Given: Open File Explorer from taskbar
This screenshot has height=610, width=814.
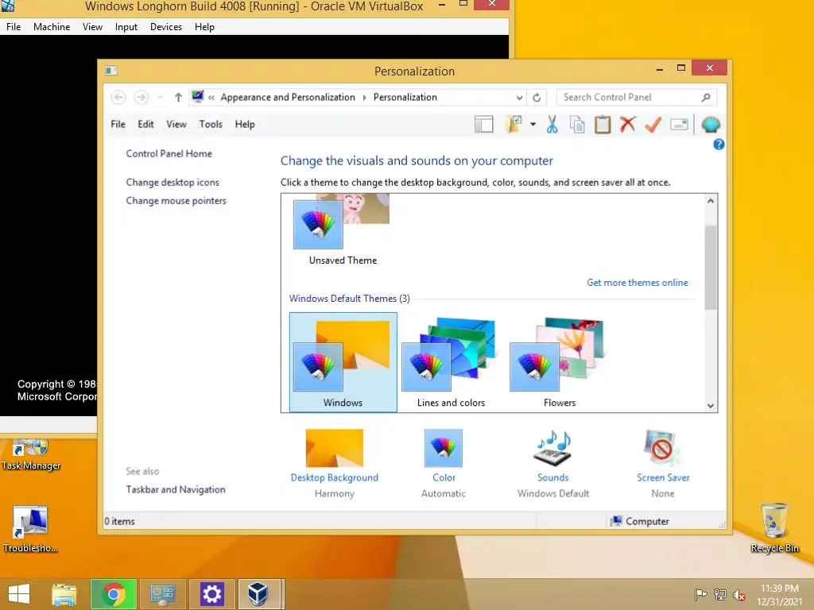Looking at the screenshot, I should point(64,594).
